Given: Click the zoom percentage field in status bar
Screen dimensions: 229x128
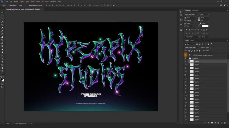Looking at the screenshot, I should 8,123.
